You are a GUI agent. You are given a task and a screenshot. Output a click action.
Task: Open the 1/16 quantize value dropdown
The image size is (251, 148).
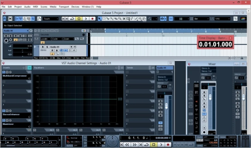[x=222, y=19]
